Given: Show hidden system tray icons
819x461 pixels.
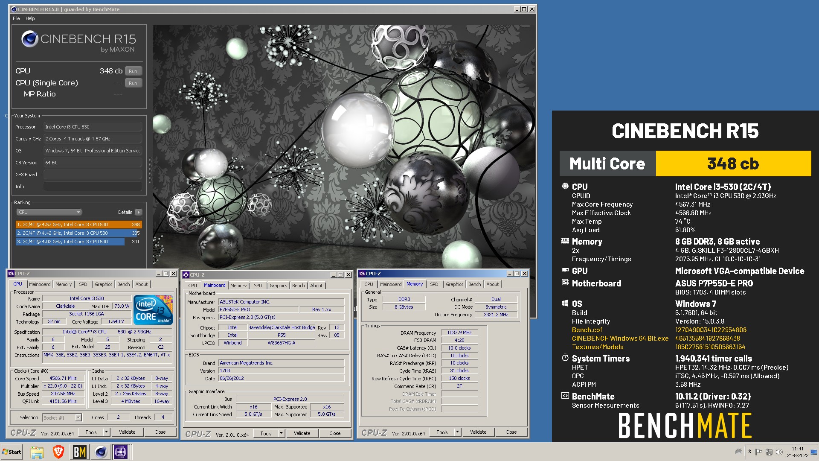Looking at the screenshot, I should click(x=749, y=452).
